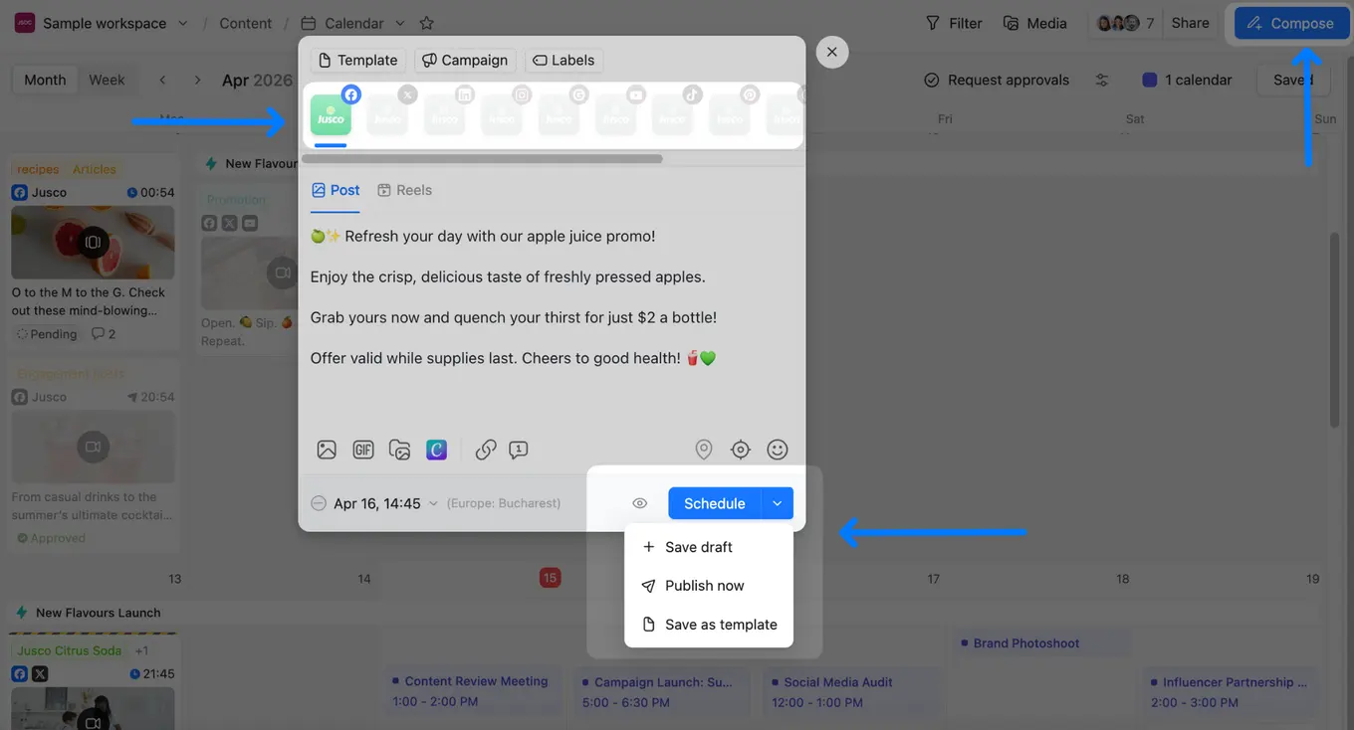Open the Canva design icon
This screenshot has width=1354, height=730.
click(436, 450)
